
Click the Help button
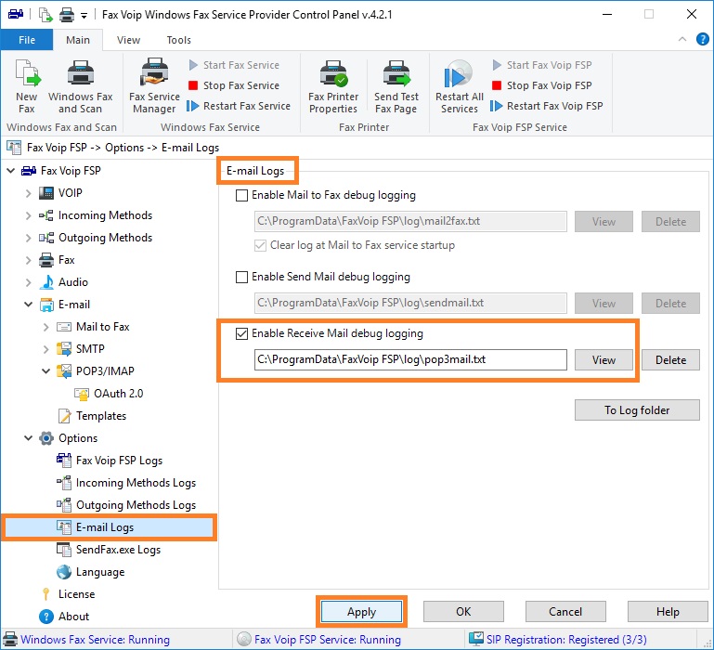[668, 611]
